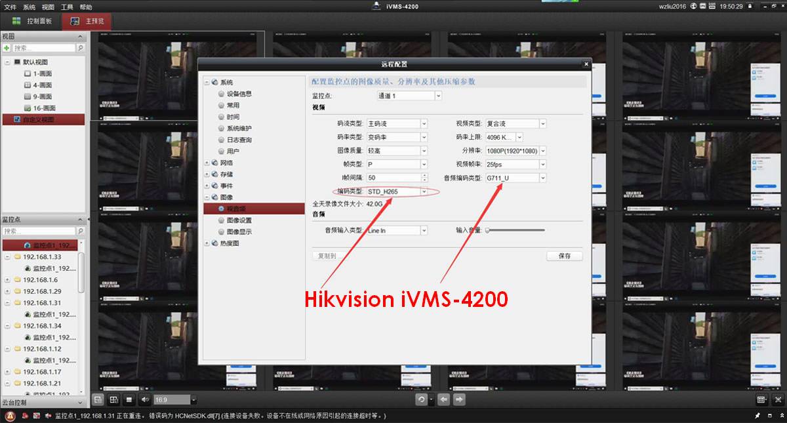The image size is (787, 423).
Task: Click the next page arrow icon
Action: tap(460, 399)
